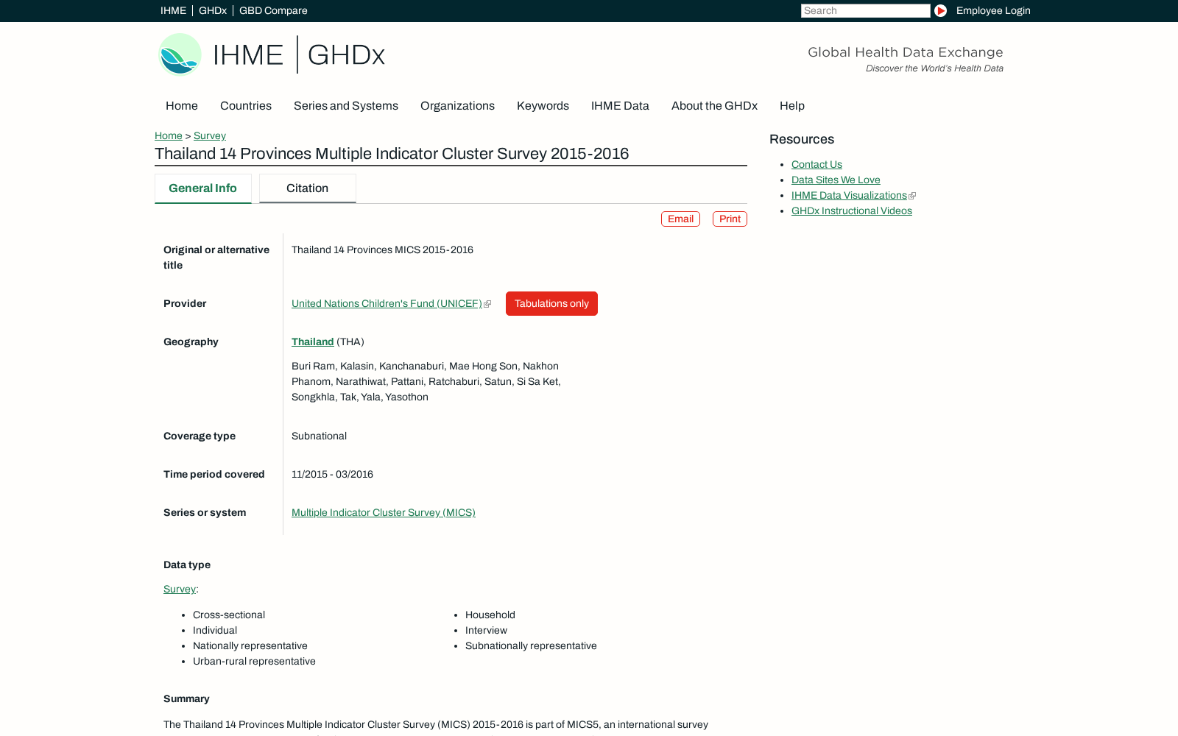Click the 'Global Health Data Exchange' tagline
1178x736 pixels.
[906, 52]
